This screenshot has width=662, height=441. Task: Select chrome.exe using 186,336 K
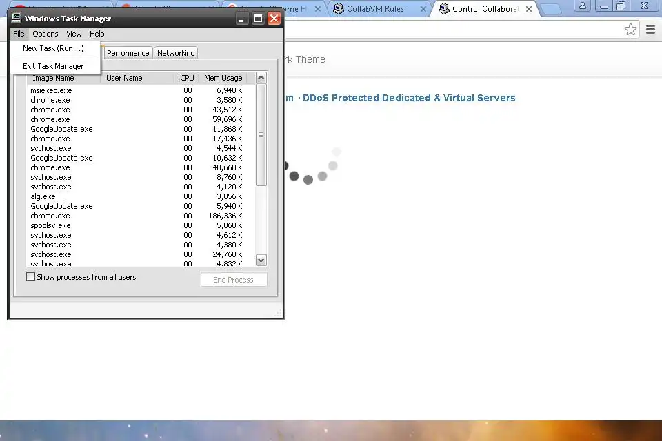141,216
